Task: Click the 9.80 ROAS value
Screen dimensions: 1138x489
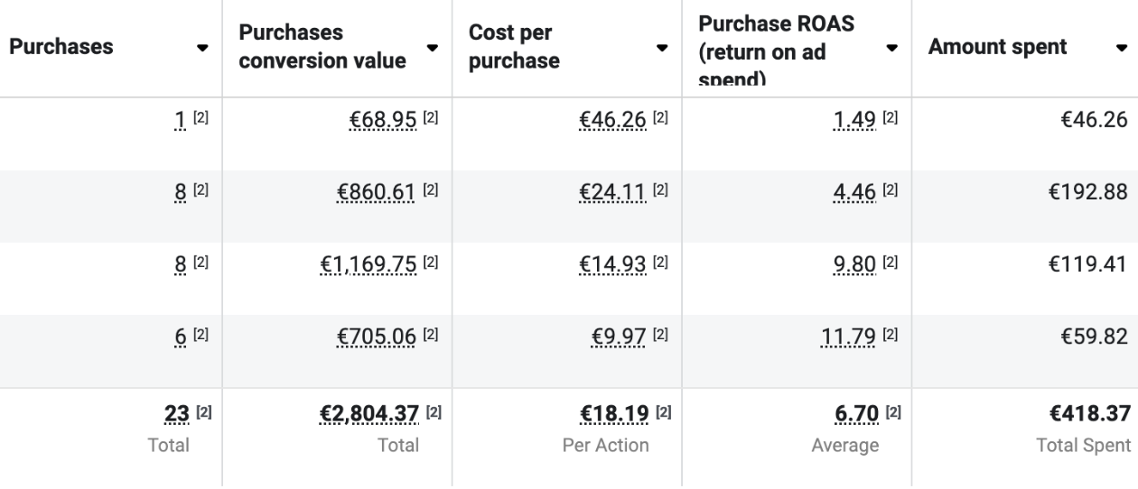Action: pos(857,264)
